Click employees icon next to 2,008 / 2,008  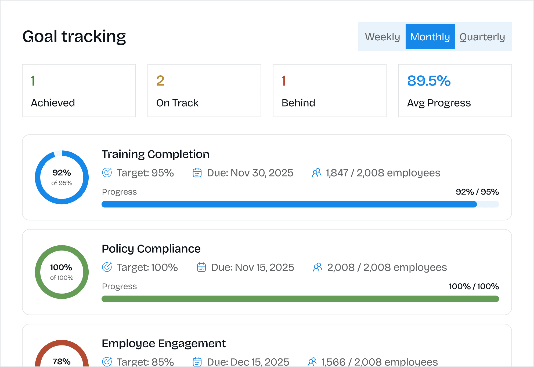[x=317, y=267]
